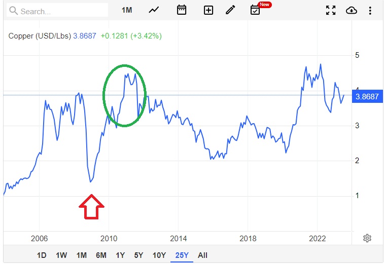
Task: Click the add indicator plus icon
Action: coord(208,10)
